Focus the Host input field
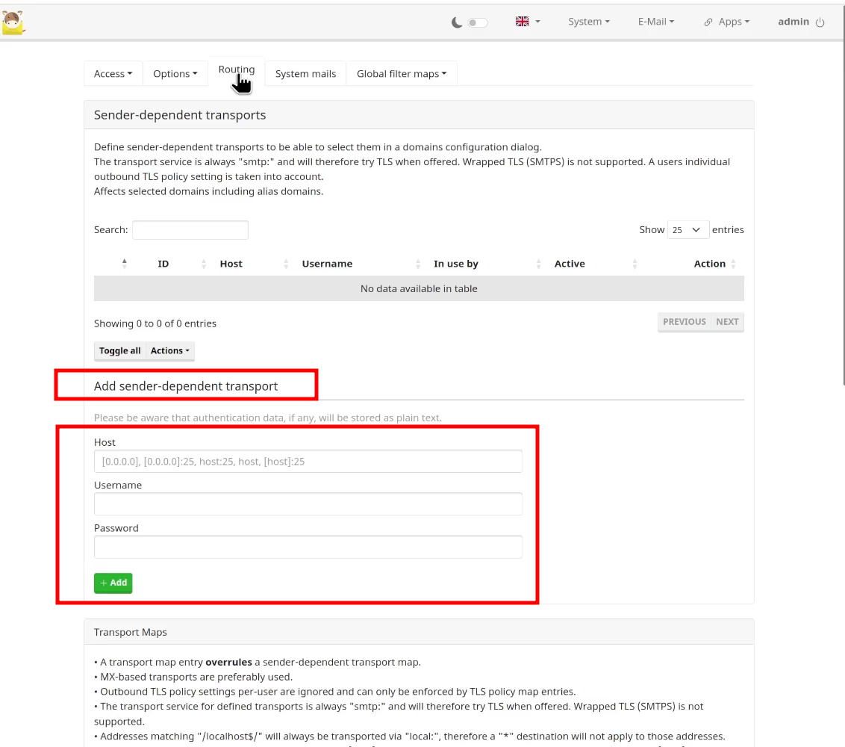845x747 pixels. click(x=308, y=462)
